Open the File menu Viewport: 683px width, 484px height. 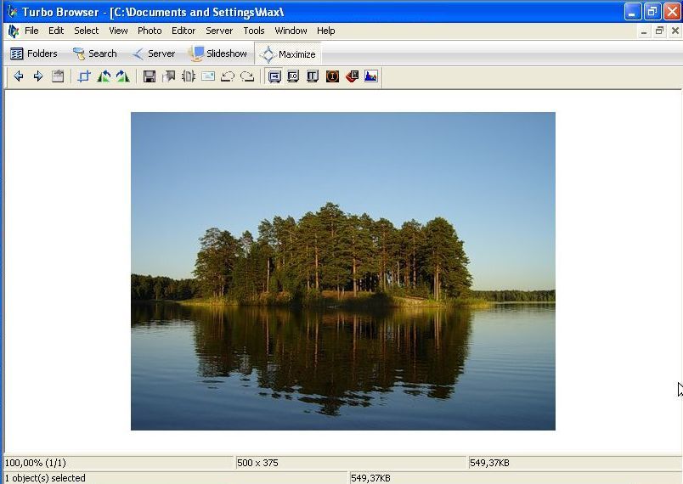31,31
